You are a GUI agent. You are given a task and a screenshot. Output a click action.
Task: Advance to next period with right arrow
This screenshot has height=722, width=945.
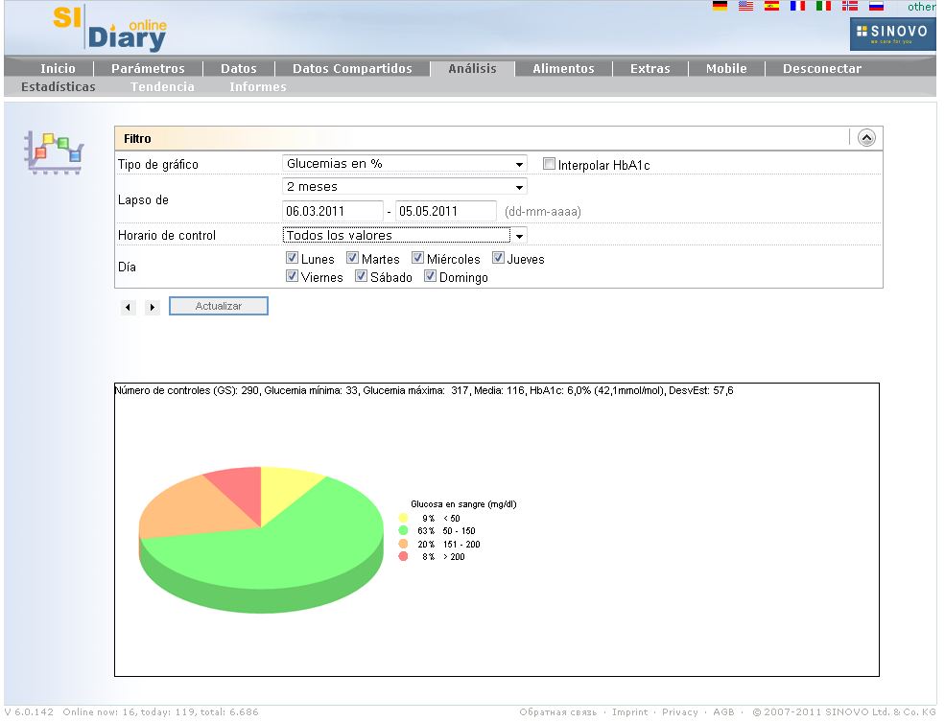(x=153, y=308)
